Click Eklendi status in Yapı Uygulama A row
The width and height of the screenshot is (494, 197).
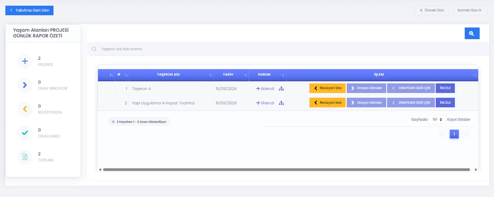[265, 103]
